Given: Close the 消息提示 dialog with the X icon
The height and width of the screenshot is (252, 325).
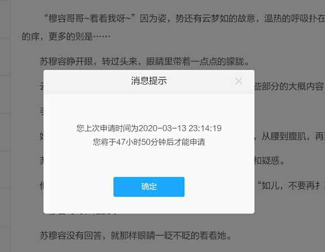Looking at the screenshot, I should 239,81.
